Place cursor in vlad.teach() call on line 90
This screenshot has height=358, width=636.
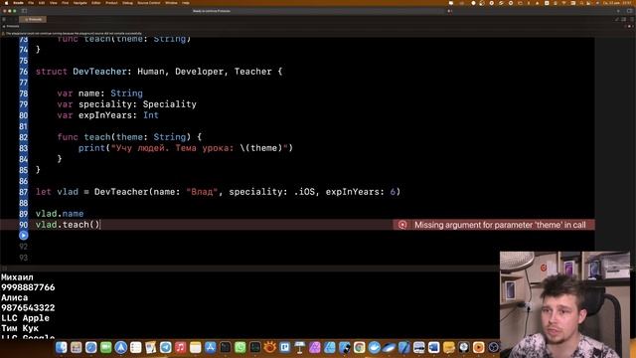(68, 225)
